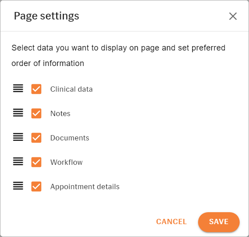Grab the drag handle beside Clinical data

pyautogui.click(x=18, y=89)
